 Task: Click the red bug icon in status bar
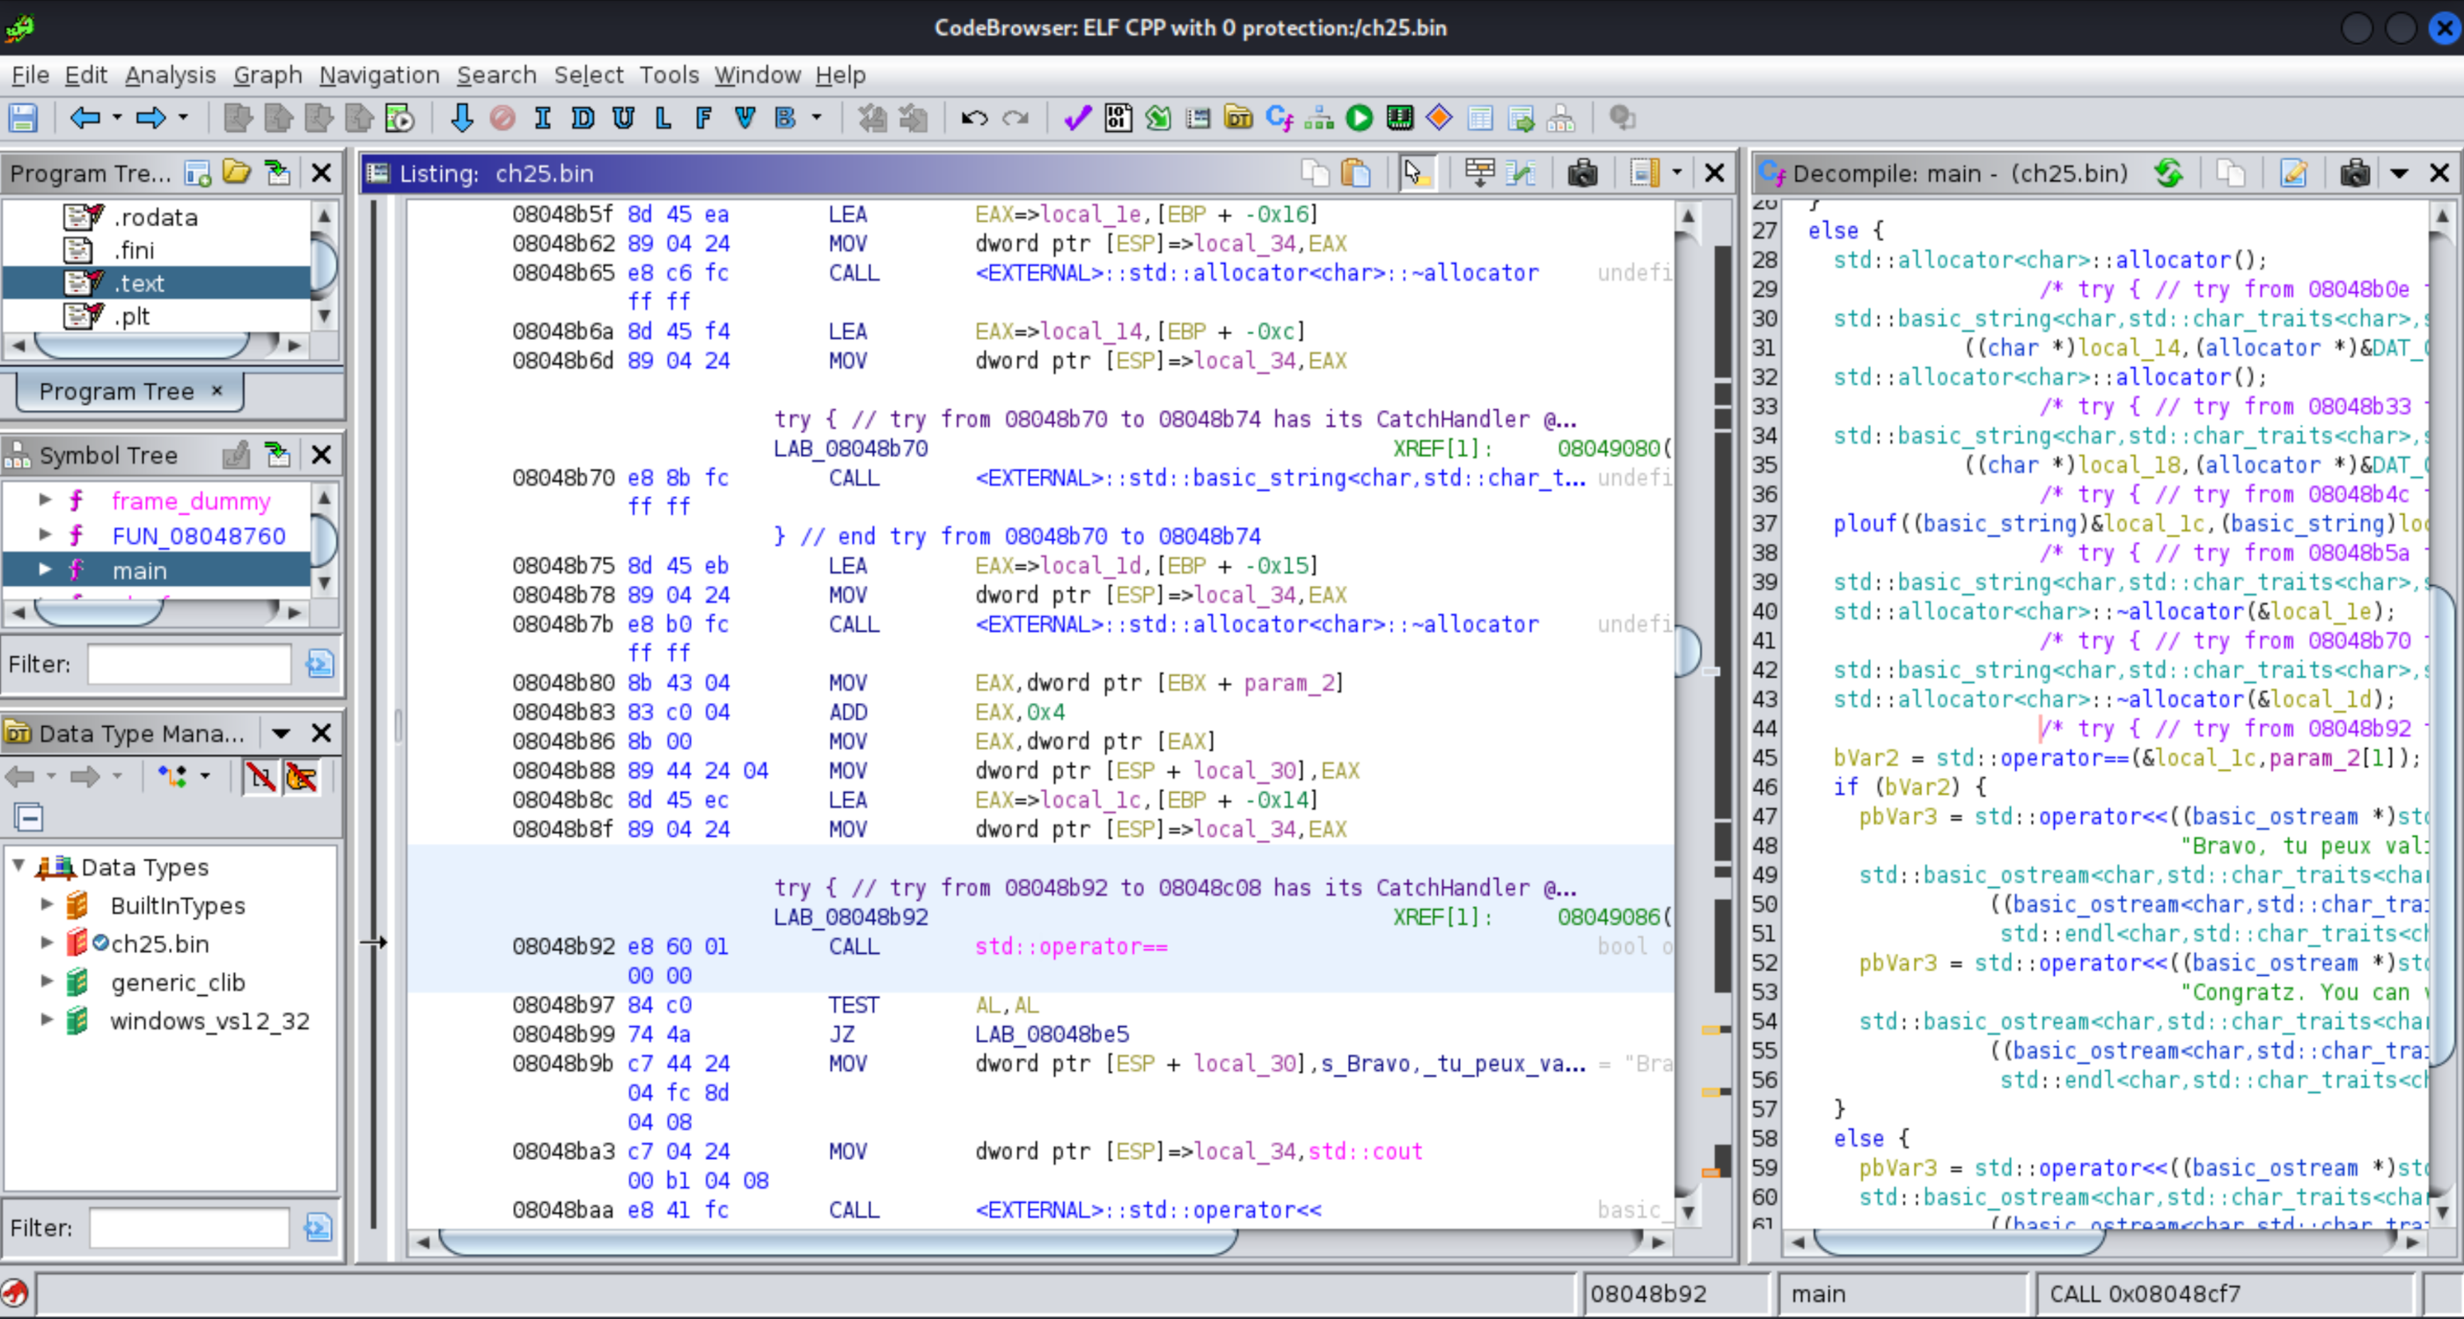(14, 1293)
